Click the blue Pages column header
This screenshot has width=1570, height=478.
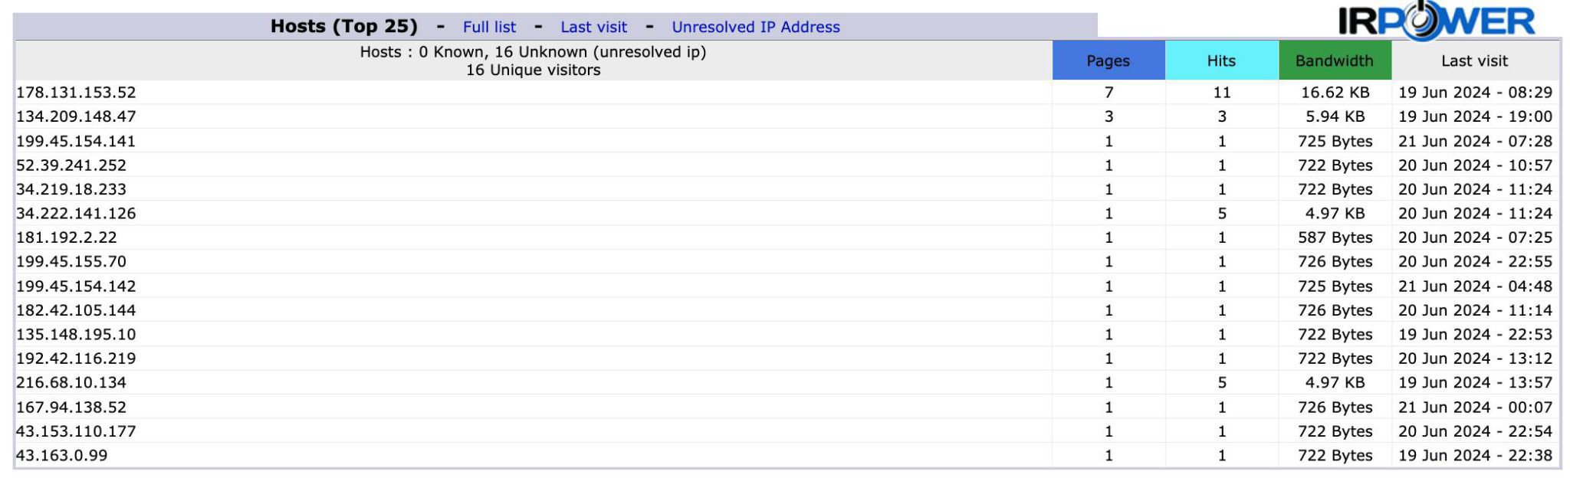pyautogui.click(x=1109, y=61)
